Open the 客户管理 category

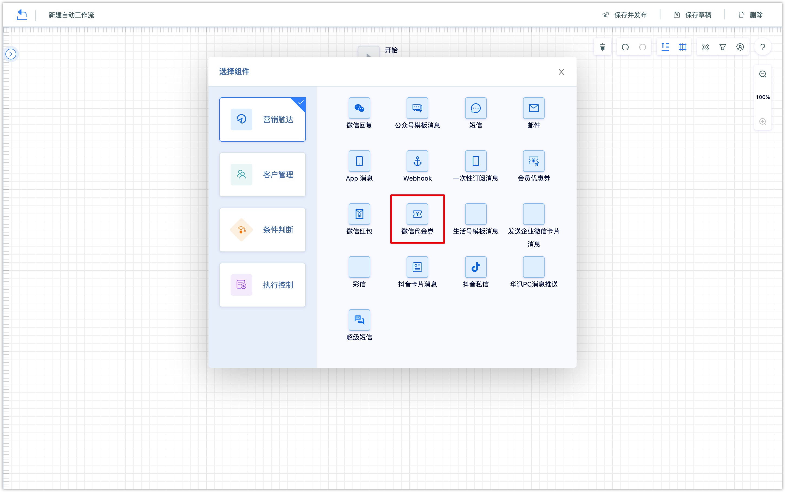(x=262, y=175)
